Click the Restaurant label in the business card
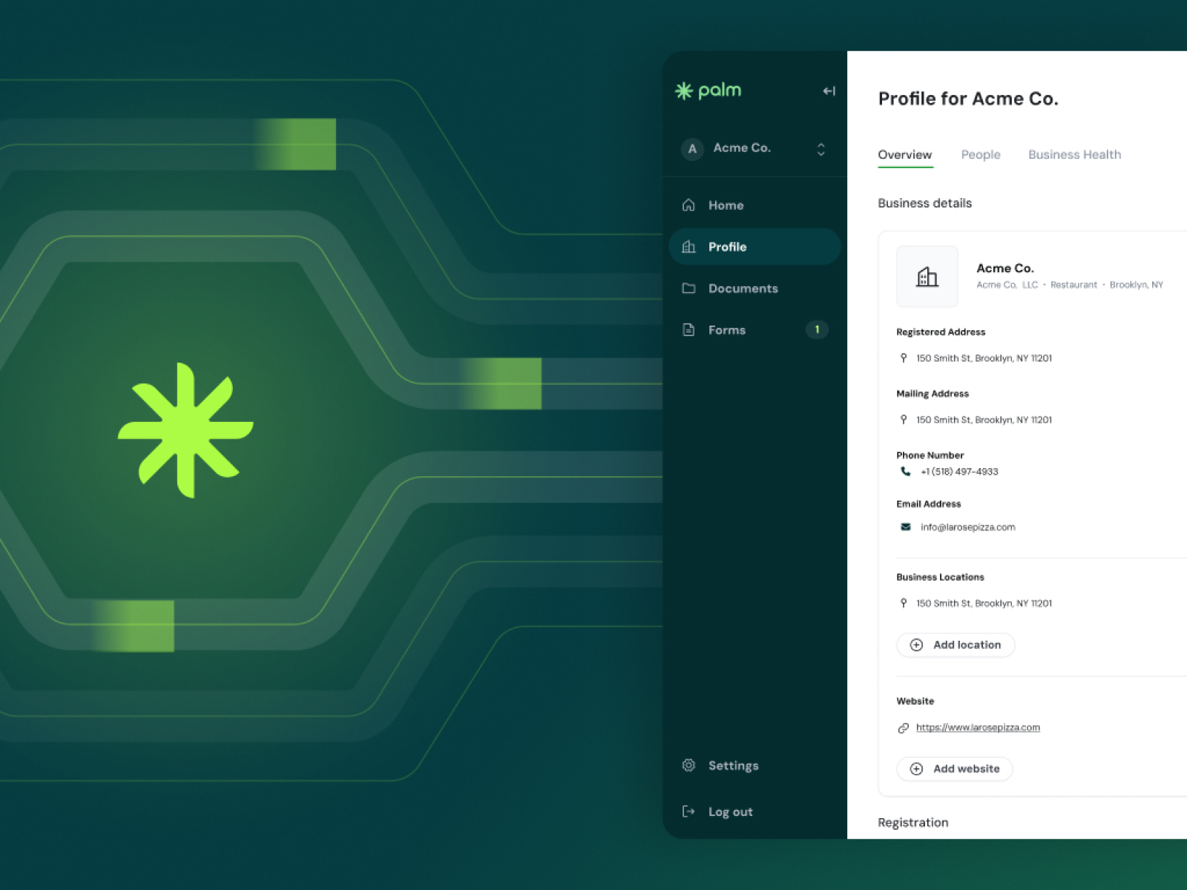The image size is (1187, 890). (x=1073, y=285)
